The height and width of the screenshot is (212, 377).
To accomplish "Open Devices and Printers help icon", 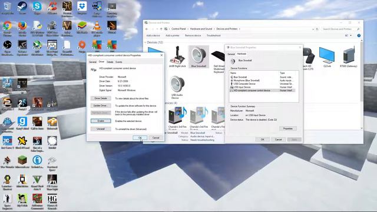I will tap(359, 35).
